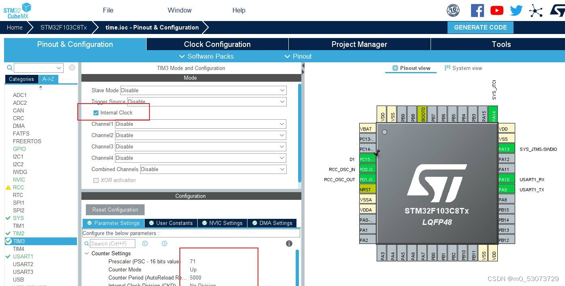Open the User Constants tab
This screenshot has height=286, width=565.
(x=171, y=223)
